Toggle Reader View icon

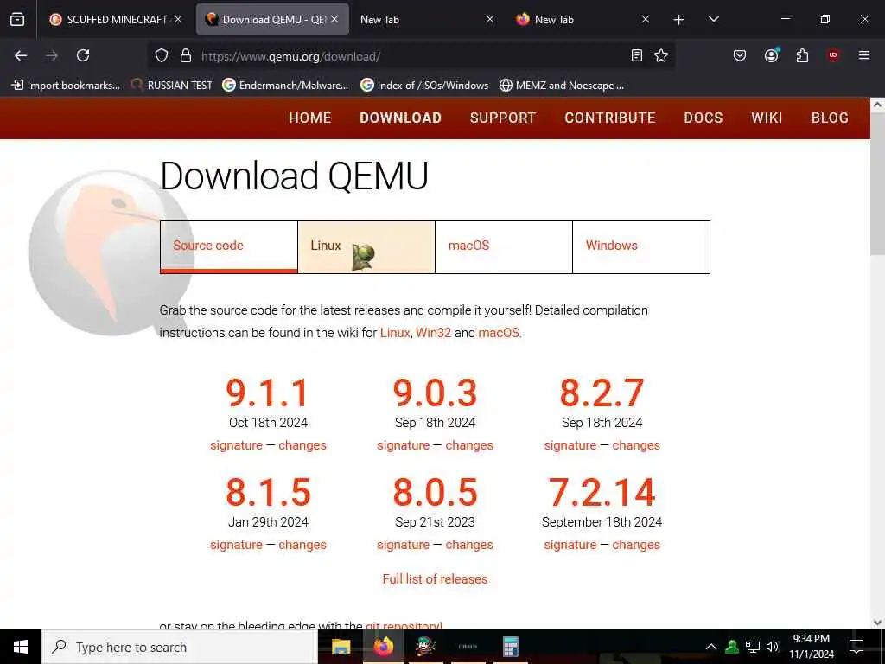tap(637, 55)
